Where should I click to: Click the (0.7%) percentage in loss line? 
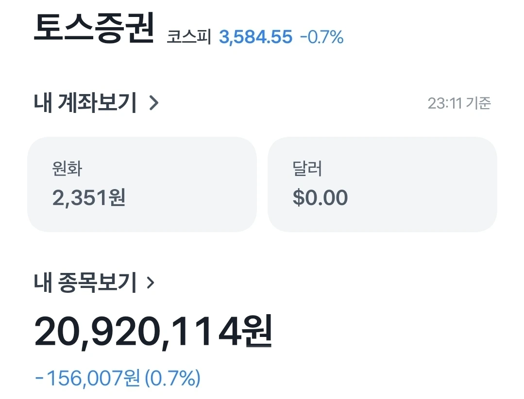point(173,378)
